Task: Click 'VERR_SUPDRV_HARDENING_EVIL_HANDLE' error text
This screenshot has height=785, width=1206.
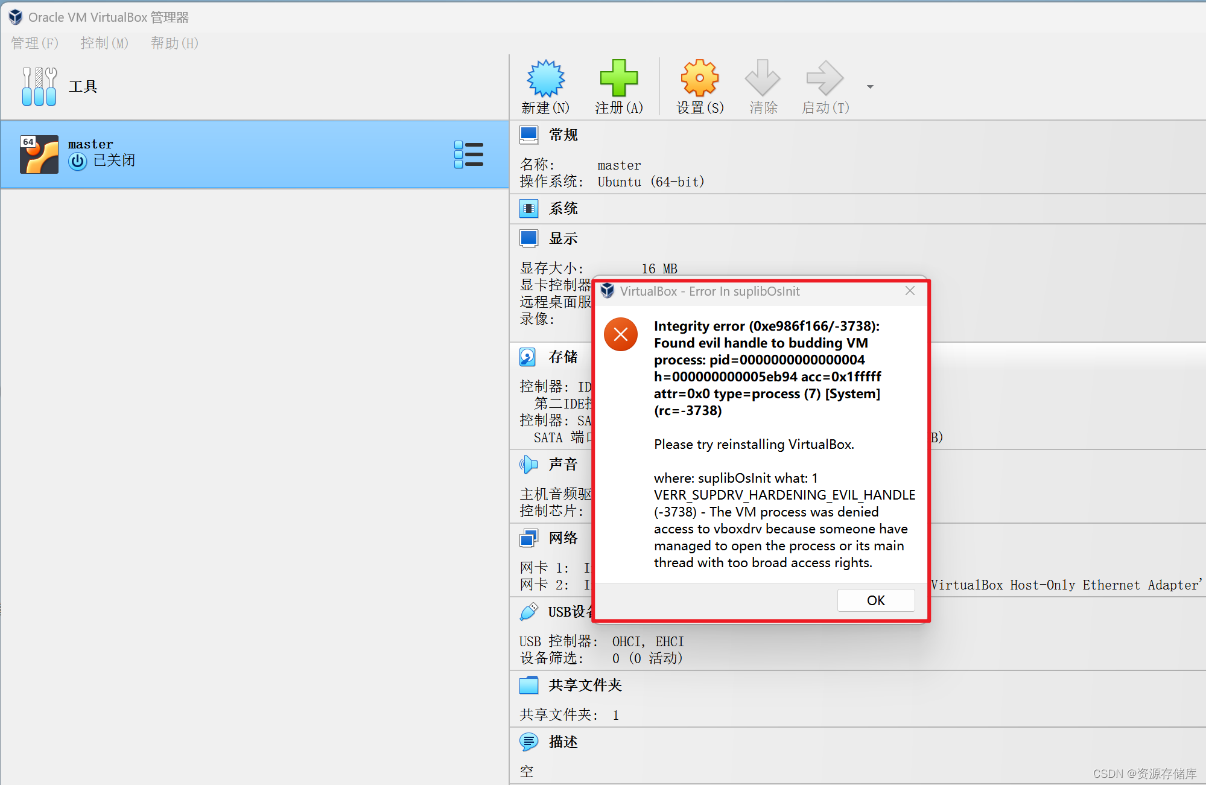Action: (x=784, y=495)
